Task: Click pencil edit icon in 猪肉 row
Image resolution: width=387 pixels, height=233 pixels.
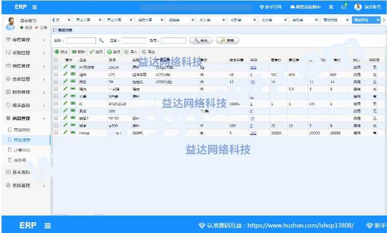Action: pyautogui.click(x=65, y=89)
